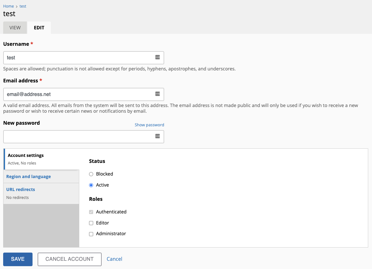The image size is (372, 269).
Task: Open the URL redirects section
Action: (x=21, y=189)
